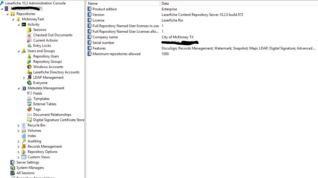This screenshot has width=318, height=178.
Task: Collapse the top-level server node
Action: (2, 9)
